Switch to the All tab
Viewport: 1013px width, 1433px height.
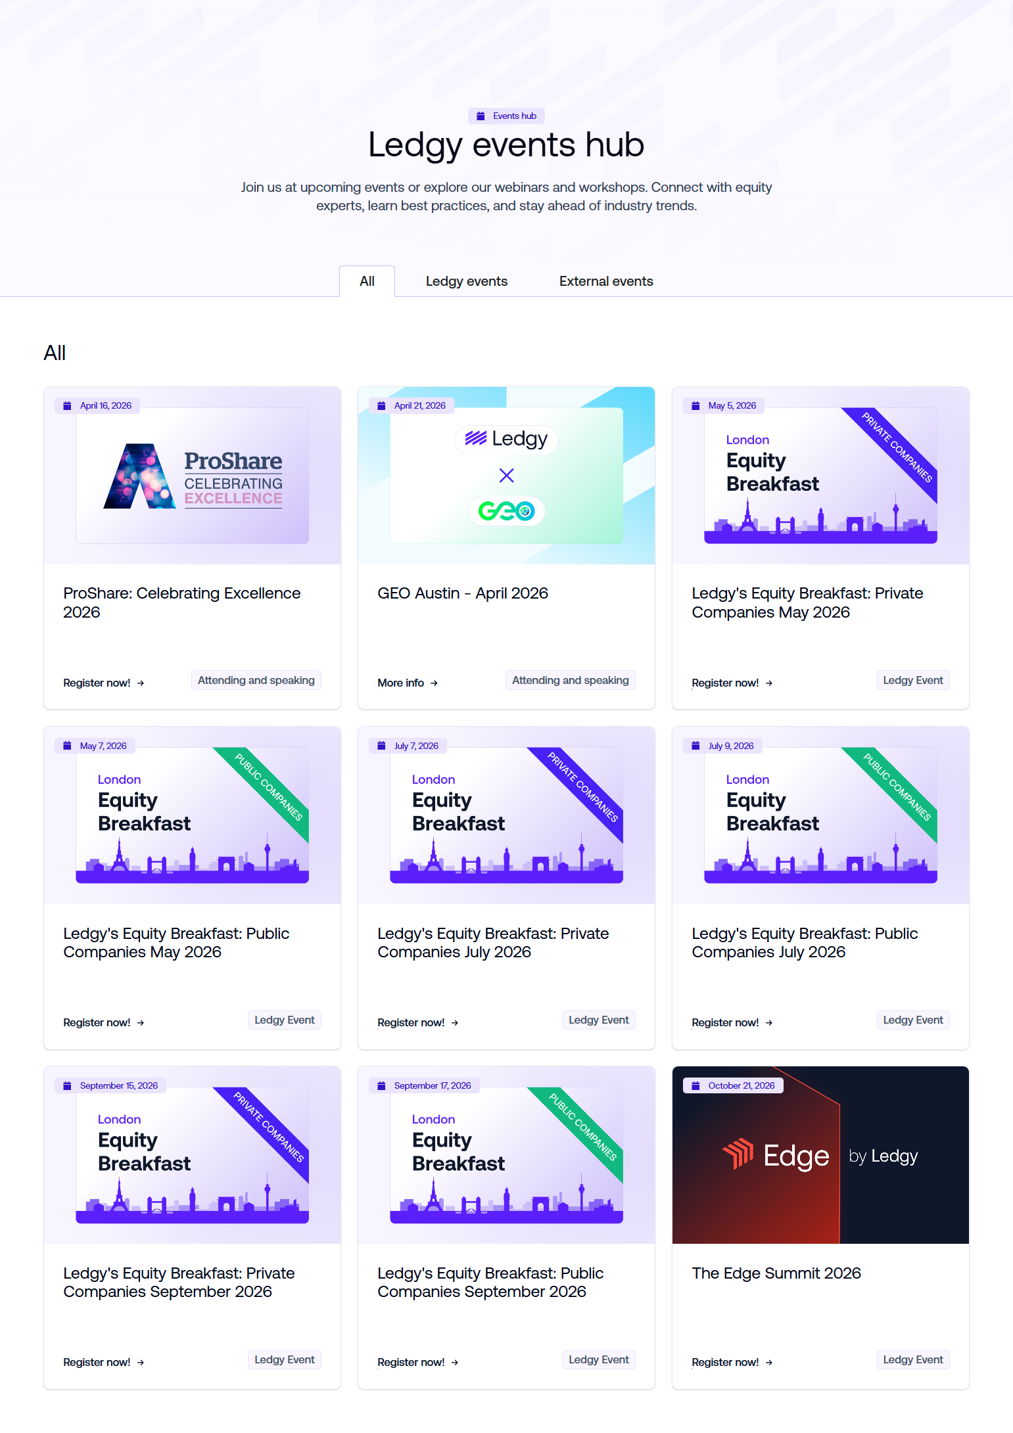[367, 281]
